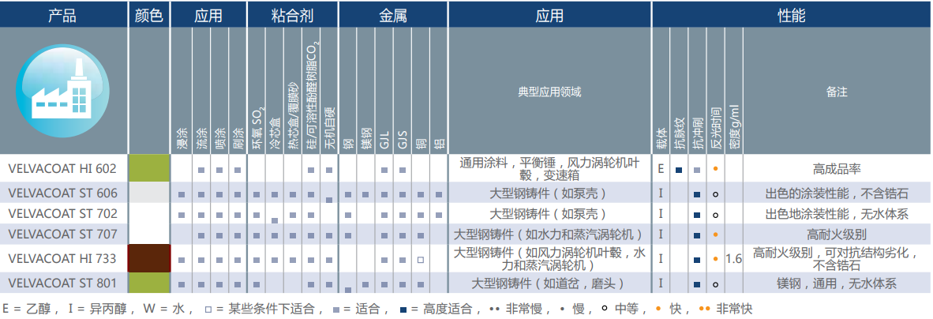Click the 出色地涂装性能，无水体系 remark
Image resolution: width=933 pixels, height=319 pixels.
point(837,214)
